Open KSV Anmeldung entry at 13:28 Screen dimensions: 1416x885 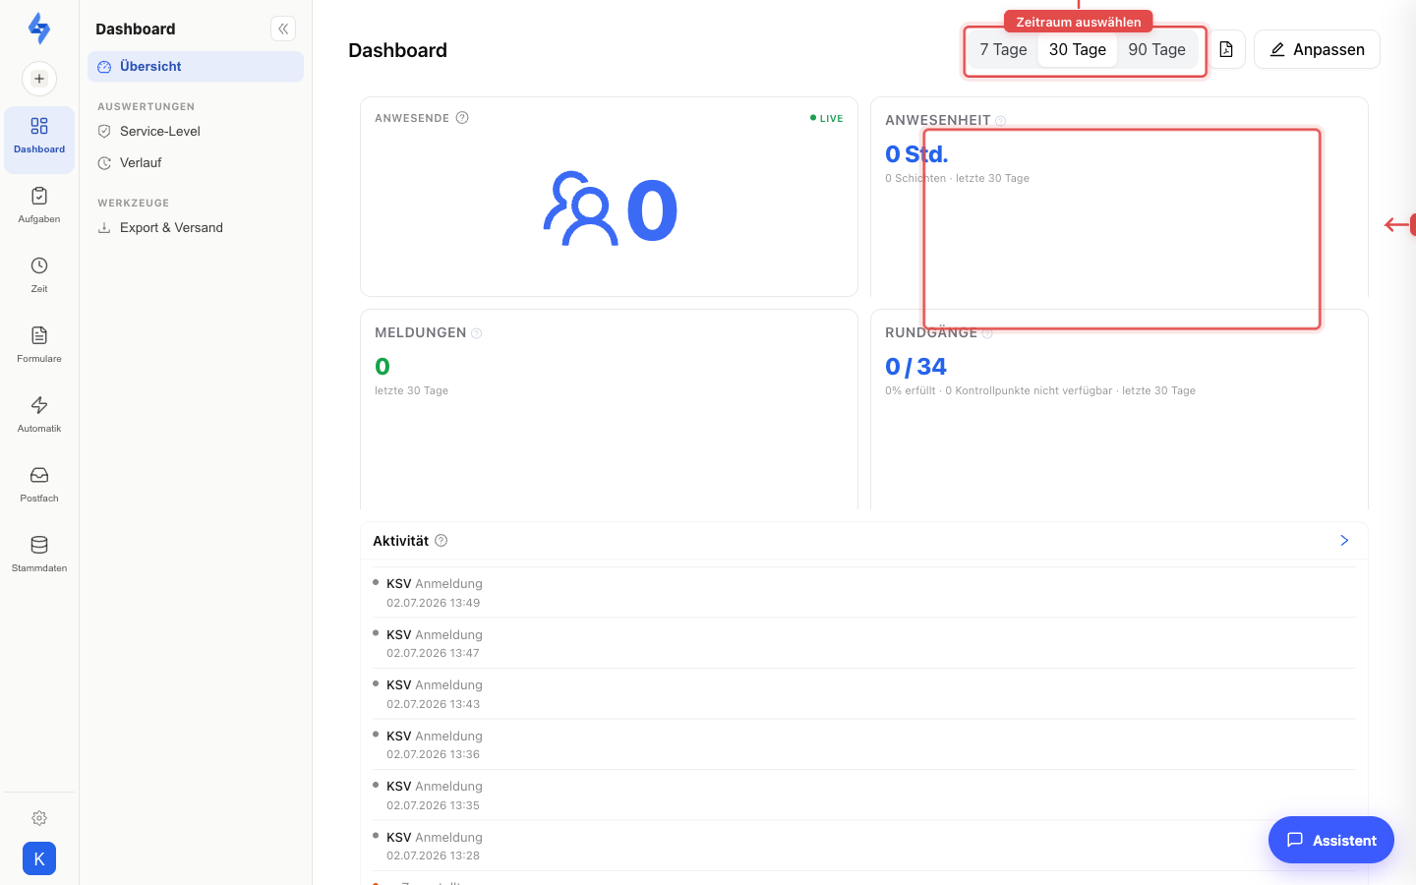(x=864, y=846)
